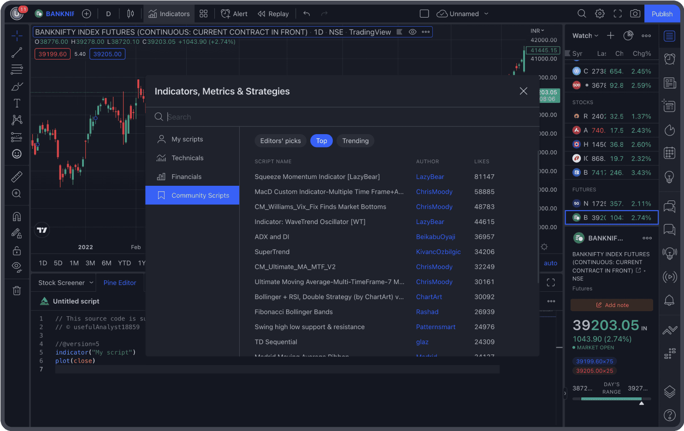This screenshot has width=684, height=431.
Task: Undo the last chart action
Action: [x=307, y=14]
